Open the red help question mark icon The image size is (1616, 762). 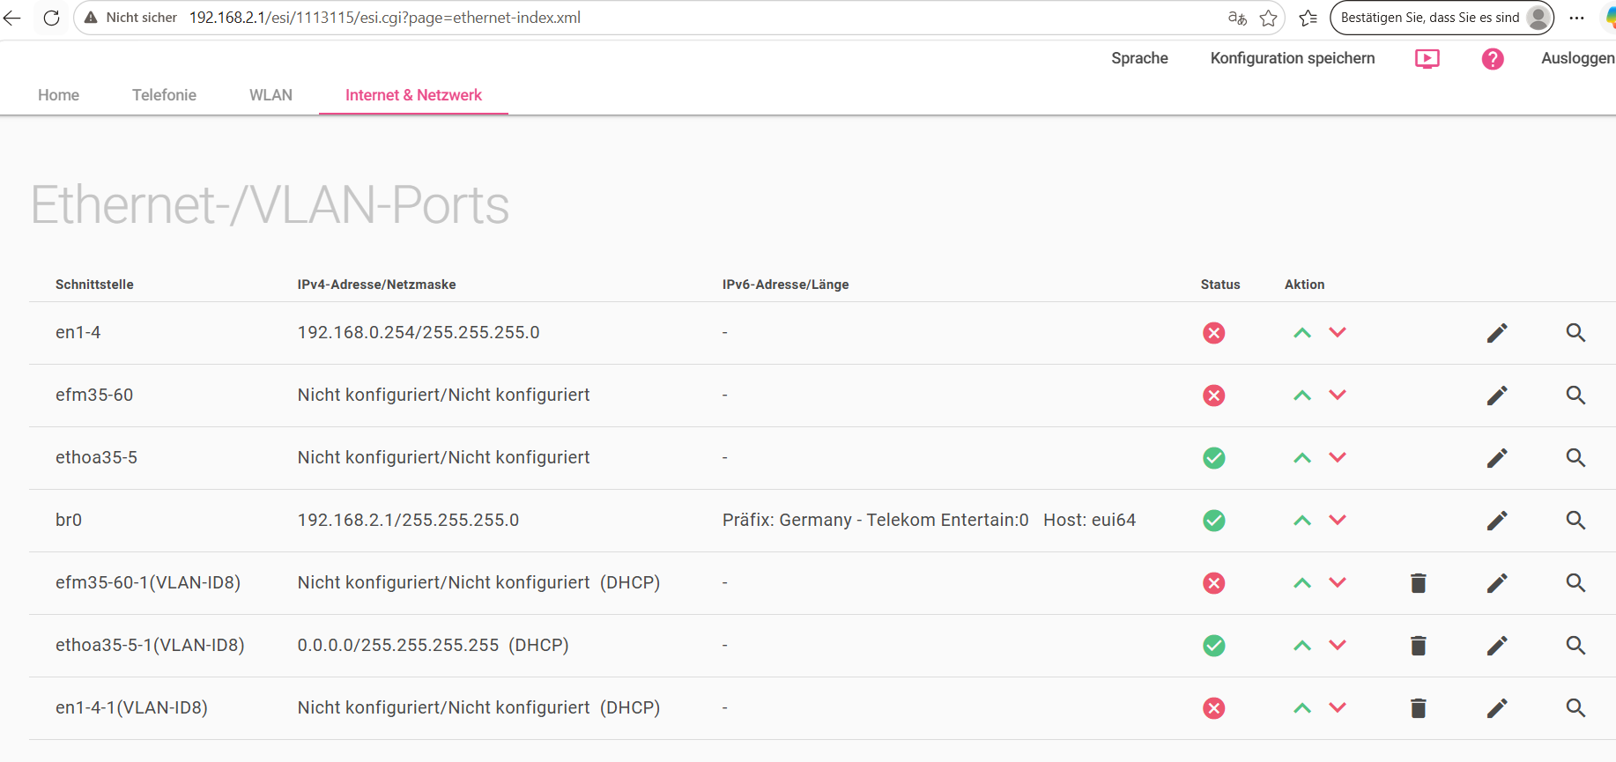[1493, 59]
